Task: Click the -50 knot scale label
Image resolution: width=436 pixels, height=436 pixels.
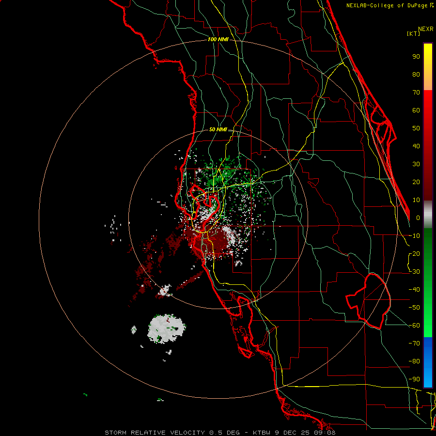Action: pos(414,308)
